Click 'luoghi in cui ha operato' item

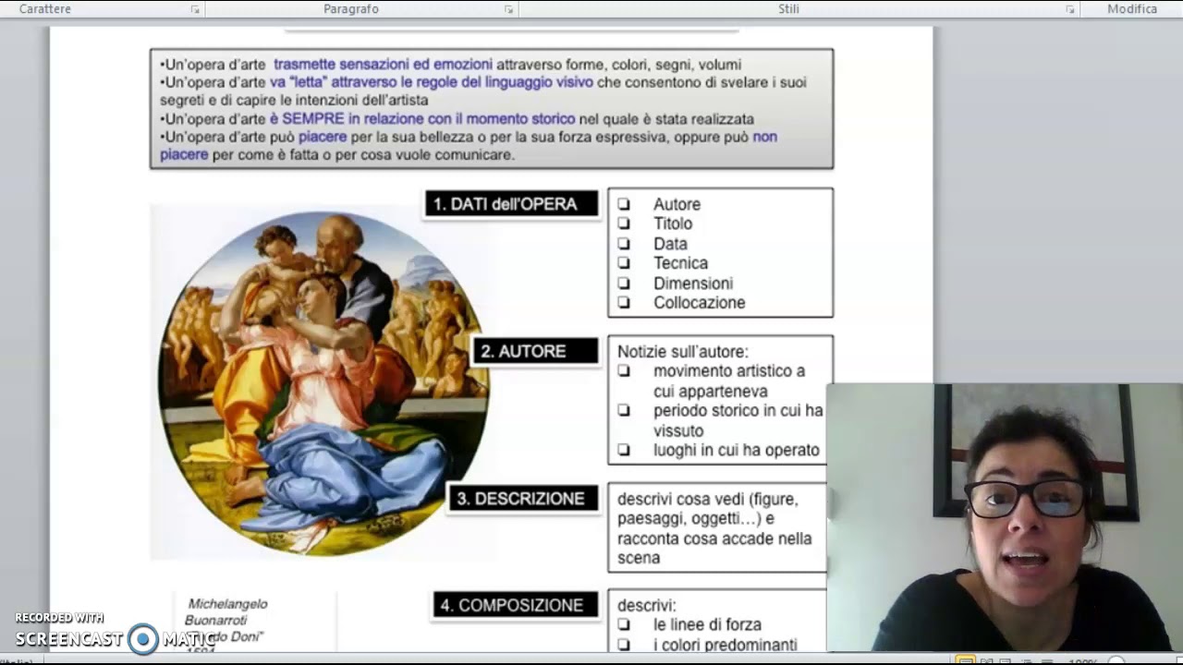click(x=737, y=451)
